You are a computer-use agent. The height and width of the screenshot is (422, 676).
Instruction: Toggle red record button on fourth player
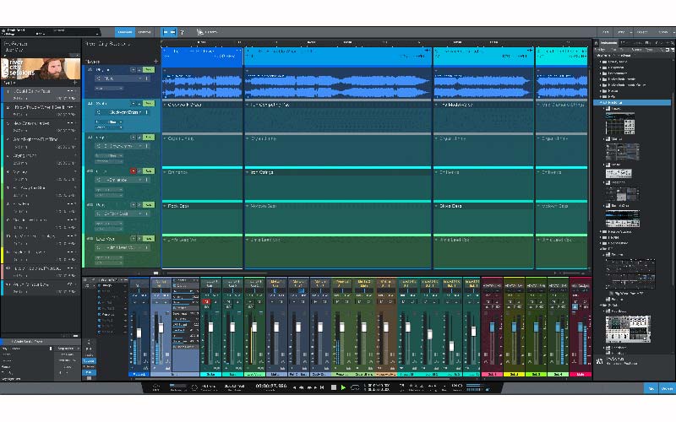(x=134, y=171)
